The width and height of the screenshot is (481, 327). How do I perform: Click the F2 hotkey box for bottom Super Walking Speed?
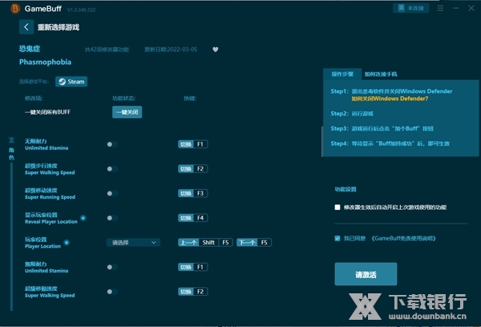point(192,292)
